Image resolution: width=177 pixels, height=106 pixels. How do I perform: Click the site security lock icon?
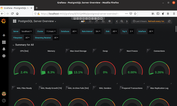click(39, 14)
